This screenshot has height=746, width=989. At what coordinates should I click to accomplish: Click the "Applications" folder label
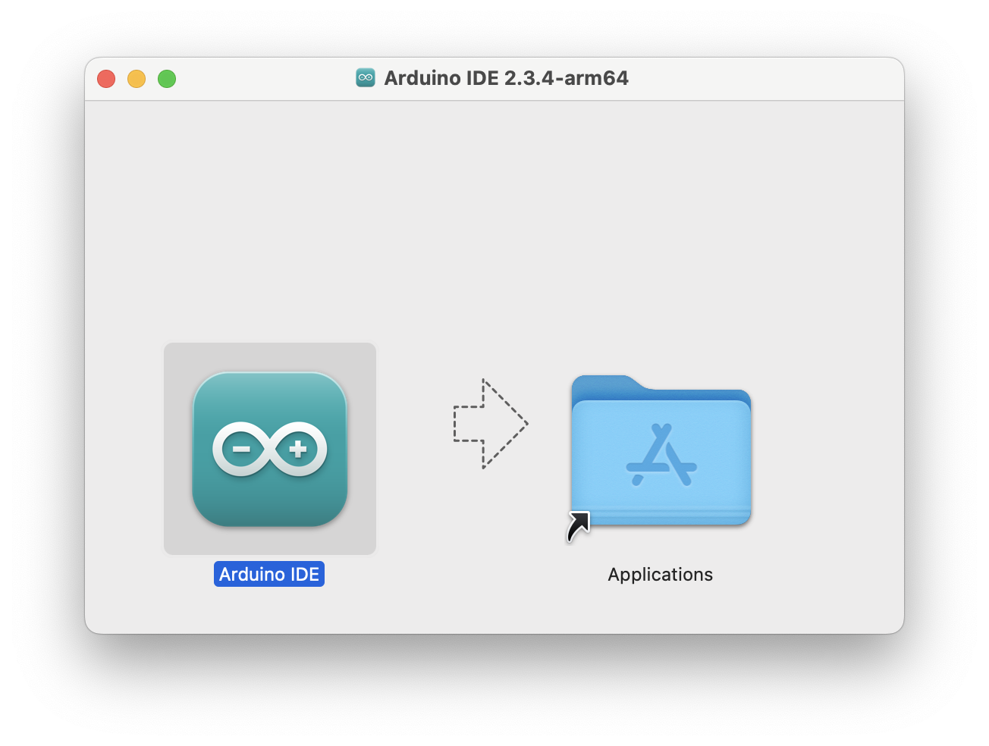coord(660,575)
